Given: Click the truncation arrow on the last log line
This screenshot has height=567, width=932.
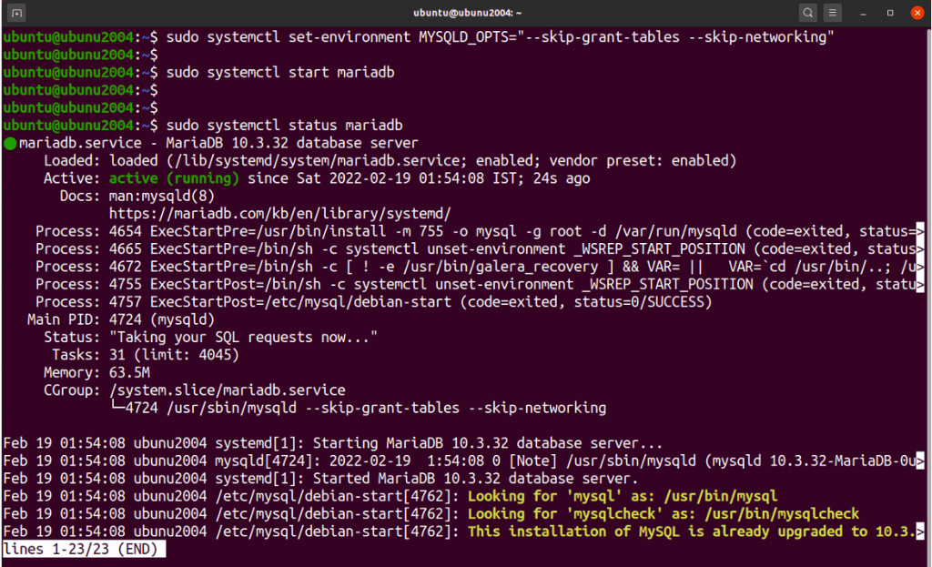Looking at the screenshot, I should coord(919,532).
